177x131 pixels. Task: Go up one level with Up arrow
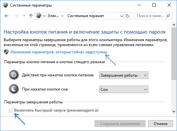31,16
